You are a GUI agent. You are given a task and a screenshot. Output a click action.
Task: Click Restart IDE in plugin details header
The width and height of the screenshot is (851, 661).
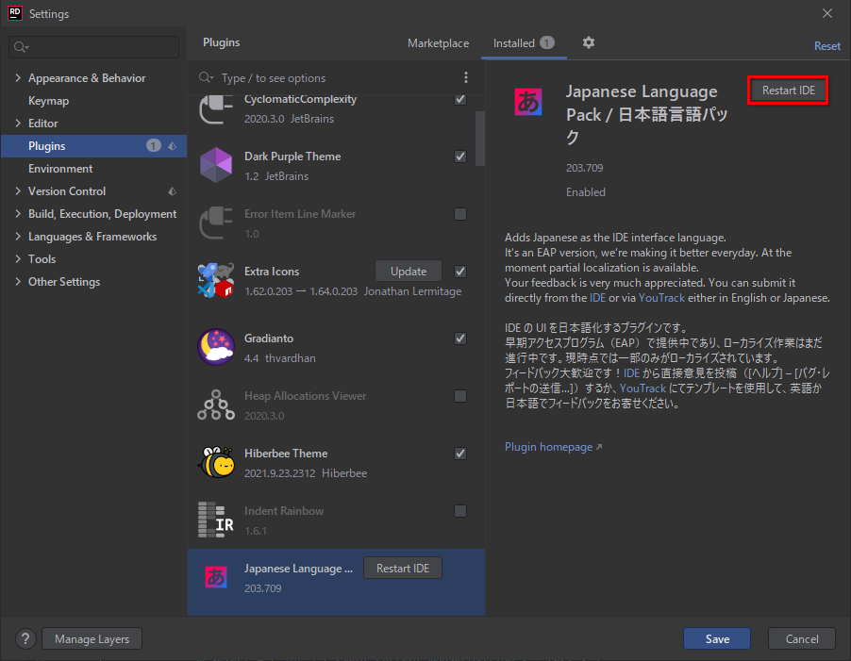pyautogui.click(x=788, y=90)
